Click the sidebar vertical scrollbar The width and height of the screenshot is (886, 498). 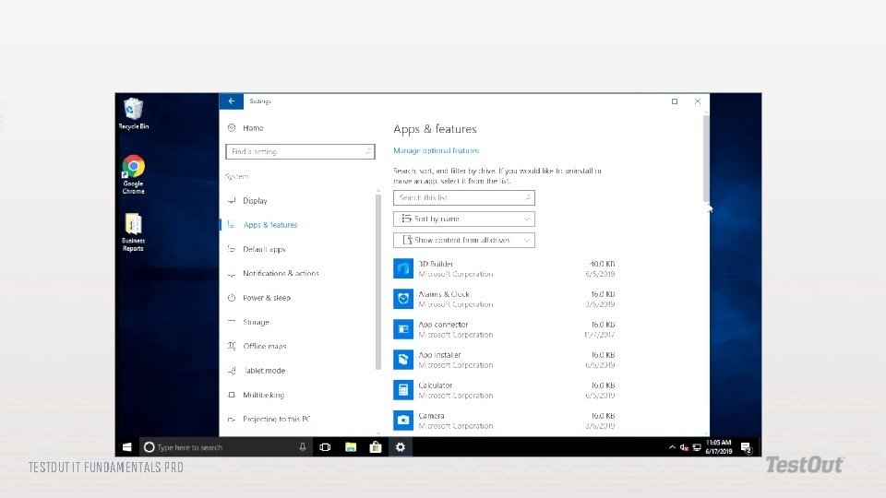click(x=378, y=281)
